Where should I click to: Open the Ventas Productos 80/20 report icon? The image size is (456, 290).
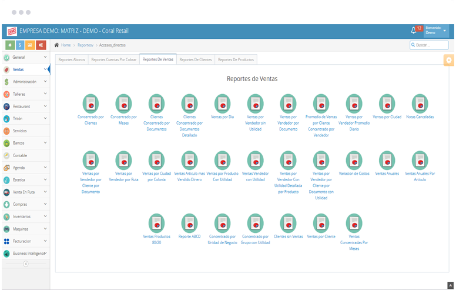coord(156,224)
